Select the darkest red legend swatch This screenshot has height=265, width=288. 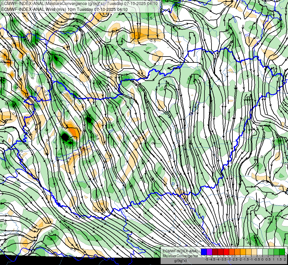pyautogui.click(x=215, y=252)
